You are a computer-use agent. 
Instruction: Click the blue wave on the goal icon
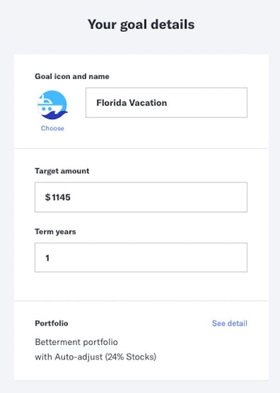[54, 115]
